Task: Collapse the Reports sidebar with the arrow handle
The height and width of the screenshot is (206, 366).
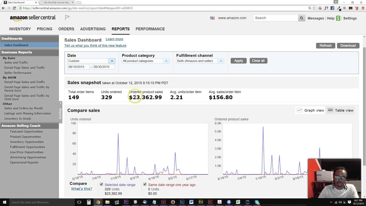Action: tap(60, 103)
